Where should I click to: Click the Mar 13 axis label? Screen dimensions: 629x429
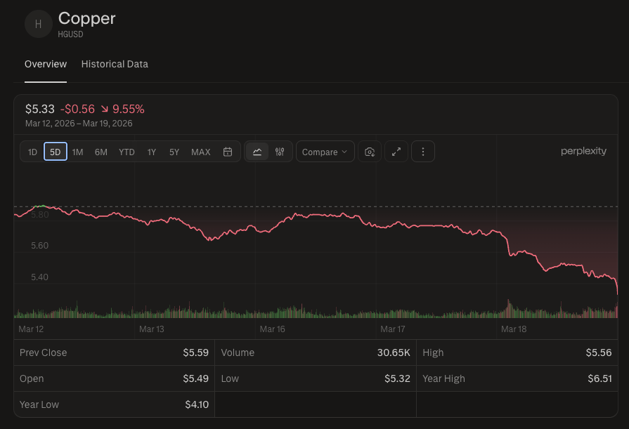152,329
